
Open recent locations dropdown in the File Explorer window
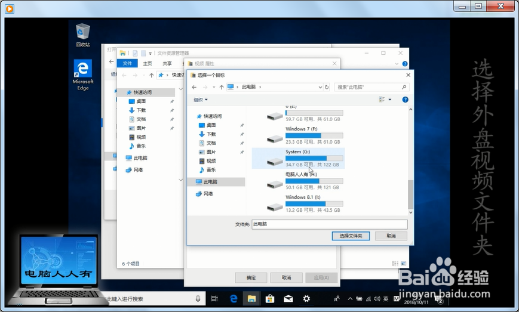point(143,75)
